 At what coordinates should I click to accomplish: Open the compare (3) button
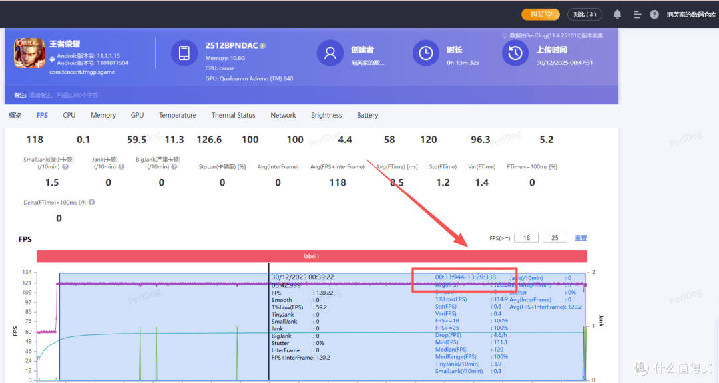click(585, 15)
